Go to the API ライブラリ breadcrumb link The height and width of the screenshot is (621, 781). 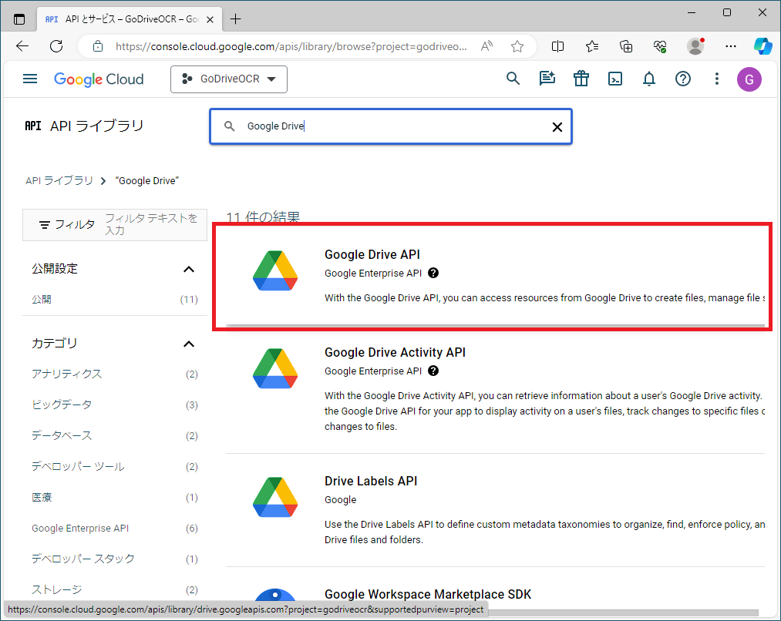pyautogui.click(x=59, y=180)
